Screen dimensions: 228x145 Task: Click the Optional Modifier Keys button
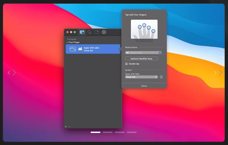(141, 58)
